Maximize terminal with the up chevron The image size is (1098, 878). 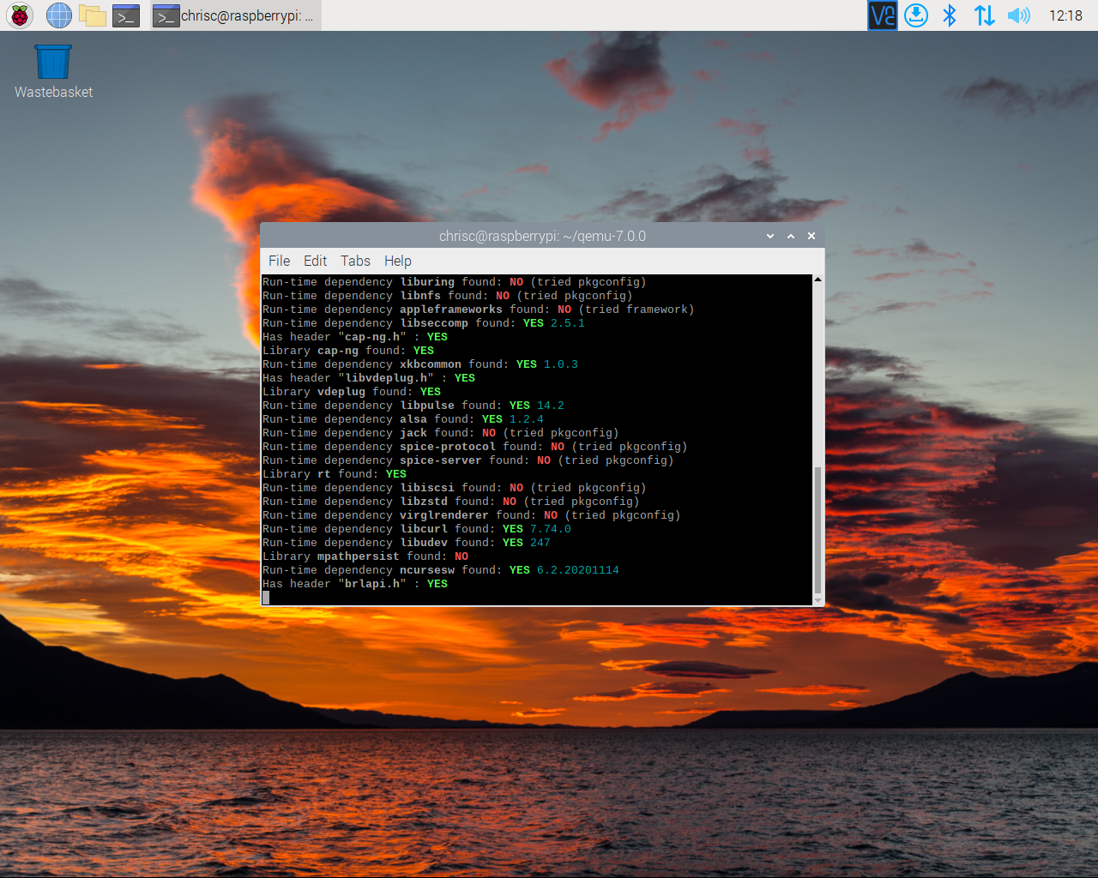pos(791,236)
